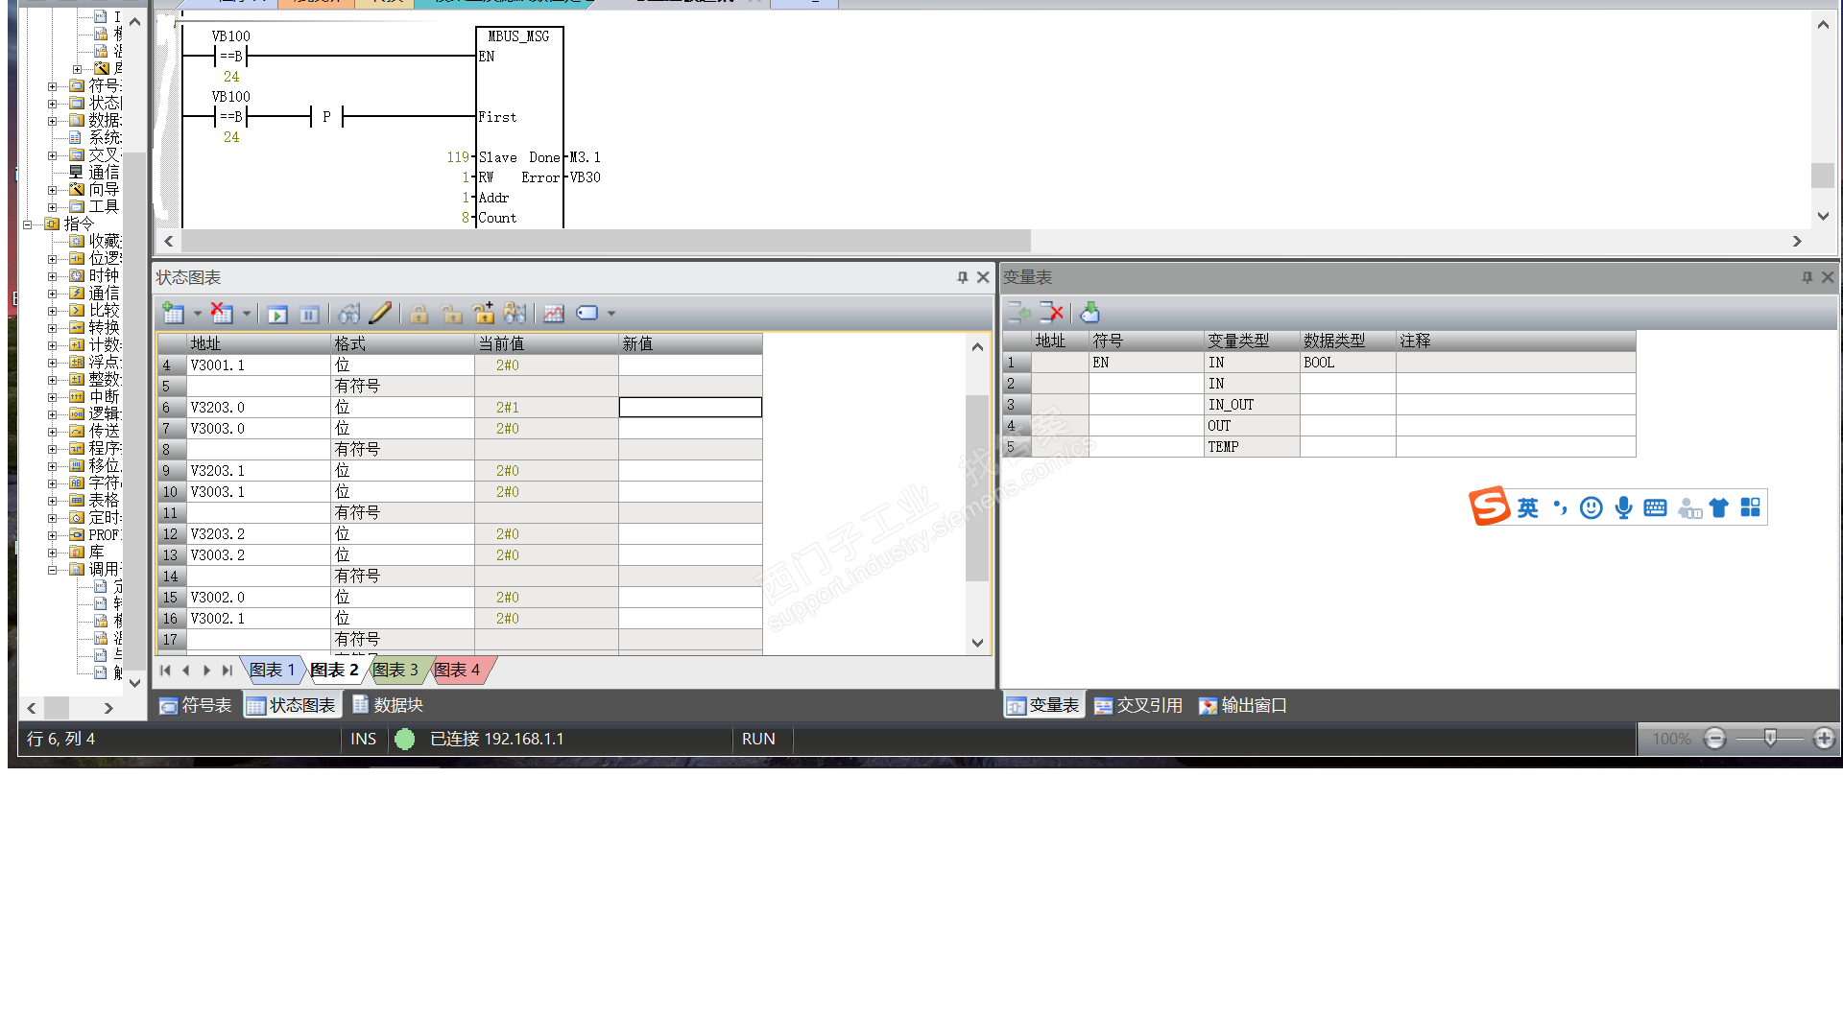Image resolution: width=1843 pixels, height=1036 pixels.
Task: Open the trend view graph icon
Action: click(554, 314)
